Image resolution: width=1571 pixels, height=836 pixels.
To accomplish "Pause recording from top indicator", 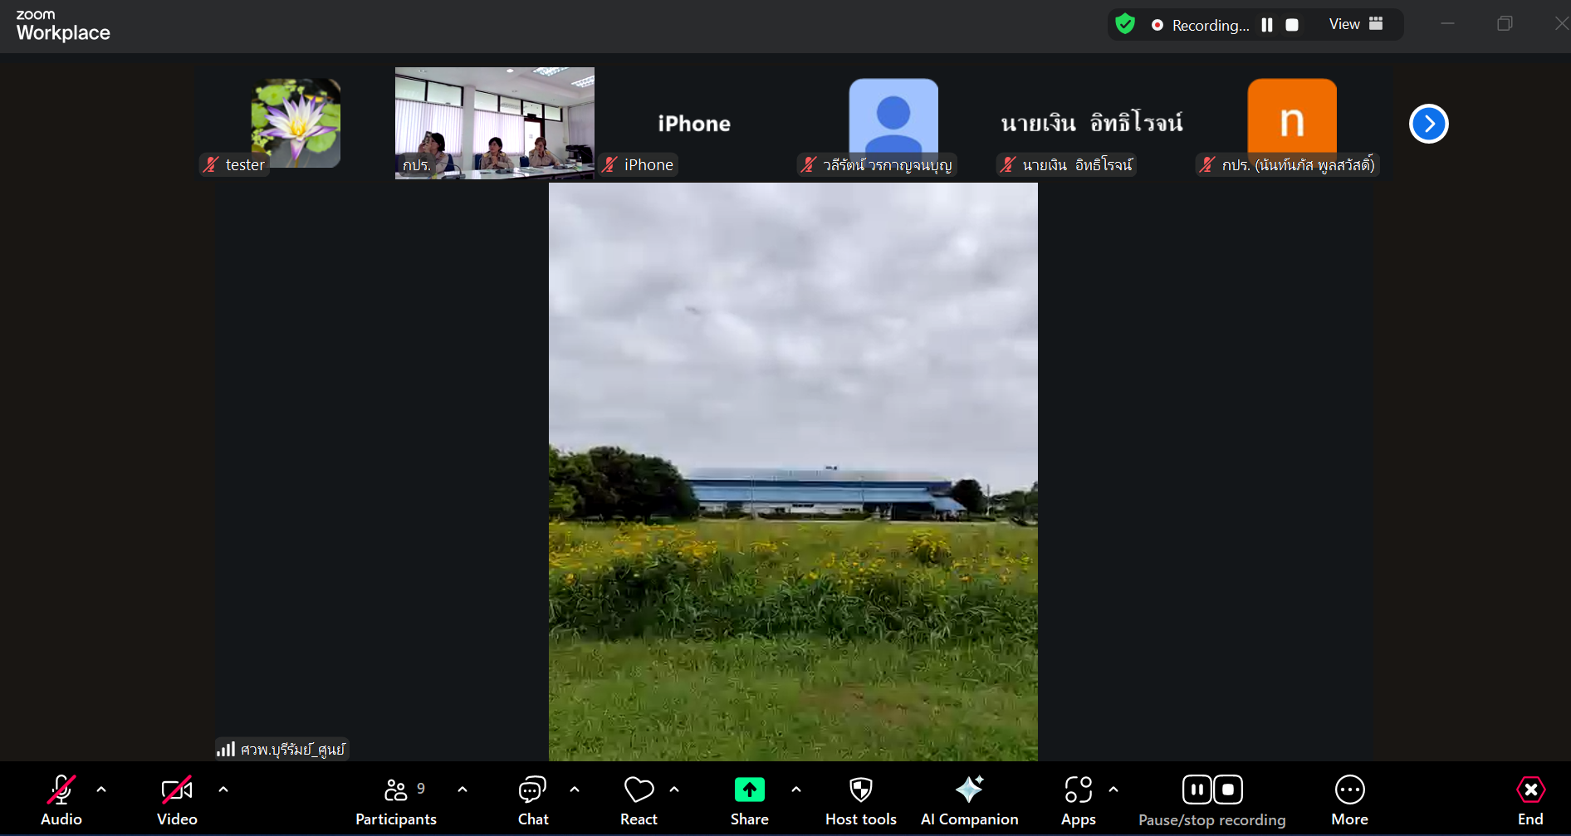I will (1267, 25).
